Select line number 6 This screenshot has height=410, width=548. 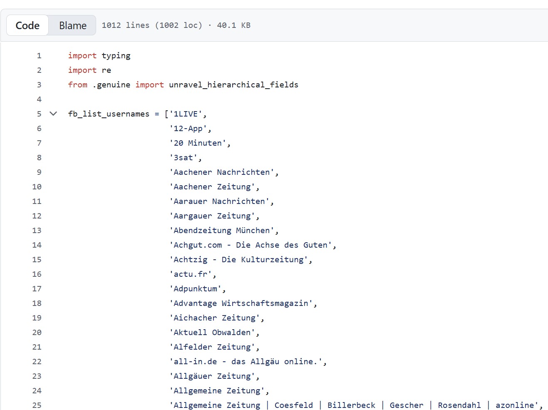tap(39, 129)
